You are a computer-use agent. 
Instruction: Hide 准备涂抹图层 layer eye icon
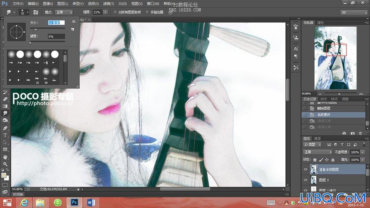[x=305, y=169]
